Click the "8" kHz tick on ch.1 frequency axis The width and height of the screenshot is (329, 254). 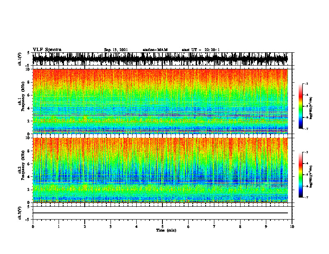(29, 82)
